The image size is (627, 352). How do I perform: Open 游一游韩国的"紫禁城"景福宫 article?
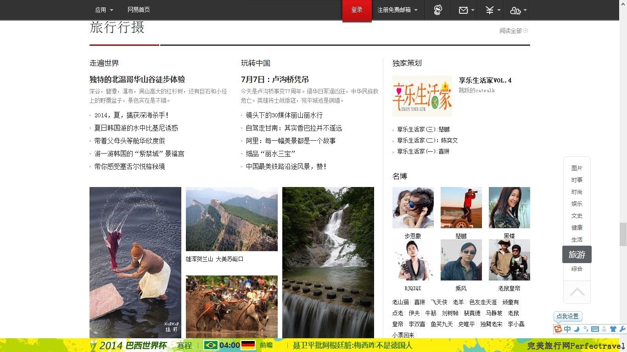(139, 154)
